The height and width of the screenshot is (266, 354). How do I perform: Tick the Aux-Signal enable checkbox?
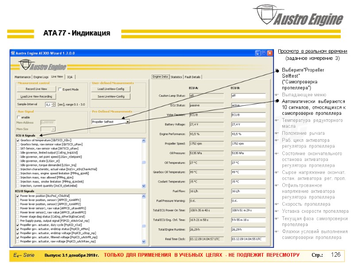19,117
